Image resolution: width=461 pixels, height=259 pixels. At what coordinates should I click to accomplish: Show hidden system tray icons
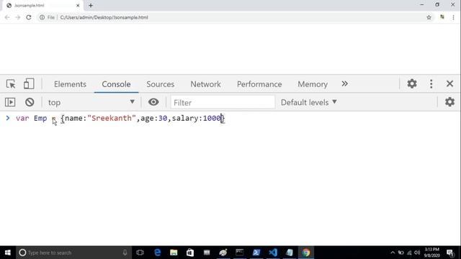click(x=393, y=253)
